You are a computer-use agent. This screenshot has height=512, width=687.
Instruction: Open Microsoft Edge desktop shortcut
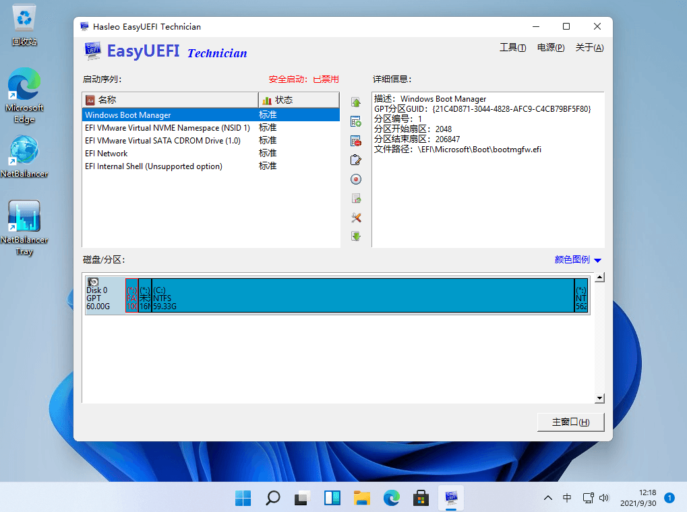(24, 96)
